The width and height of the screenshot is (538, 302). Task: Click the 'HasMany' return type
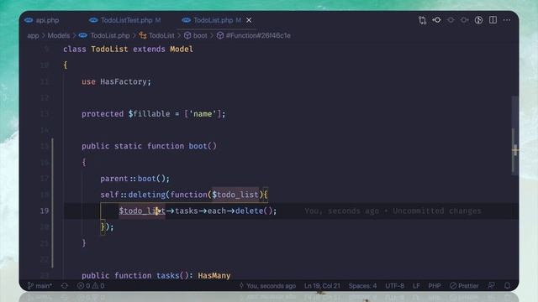(x=214, y=275)
